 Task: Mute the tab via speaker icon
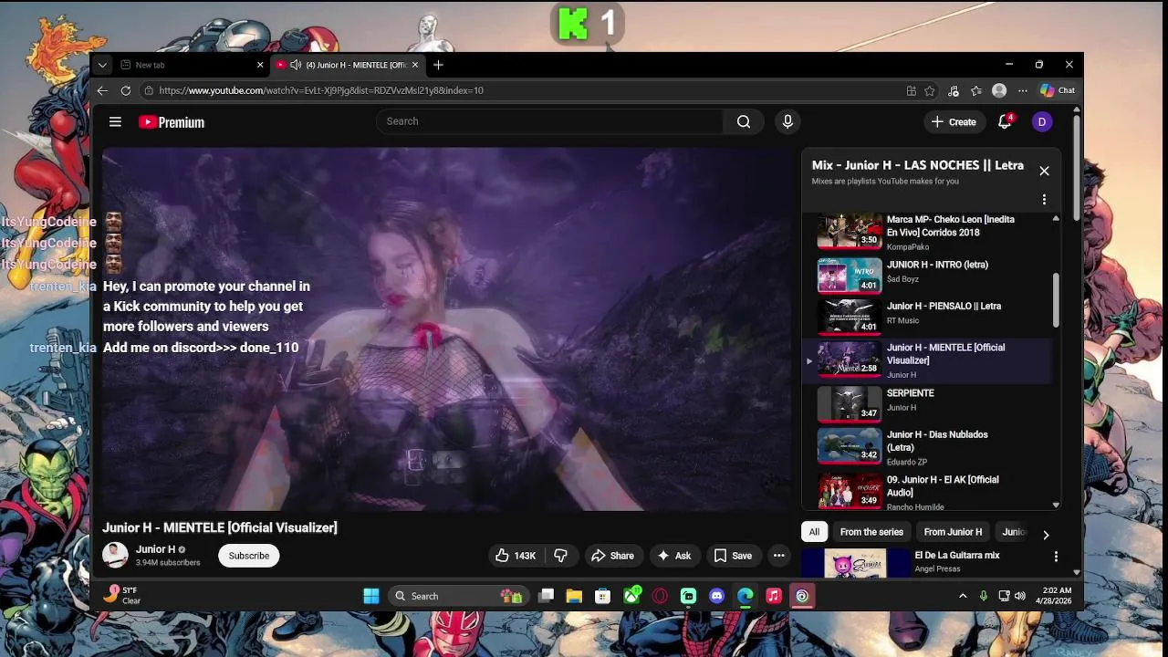click(296, 65)
